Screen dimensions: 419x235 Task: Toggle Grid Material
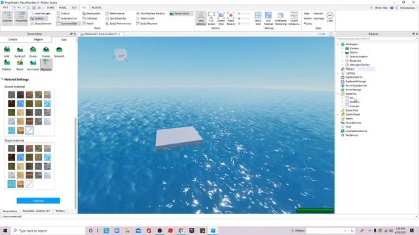pyautogui.click(x=268, y=18)
